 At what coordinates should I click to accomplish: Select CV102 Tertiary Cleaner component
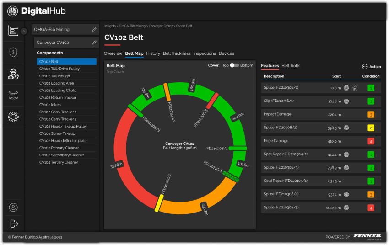point(66,162)
